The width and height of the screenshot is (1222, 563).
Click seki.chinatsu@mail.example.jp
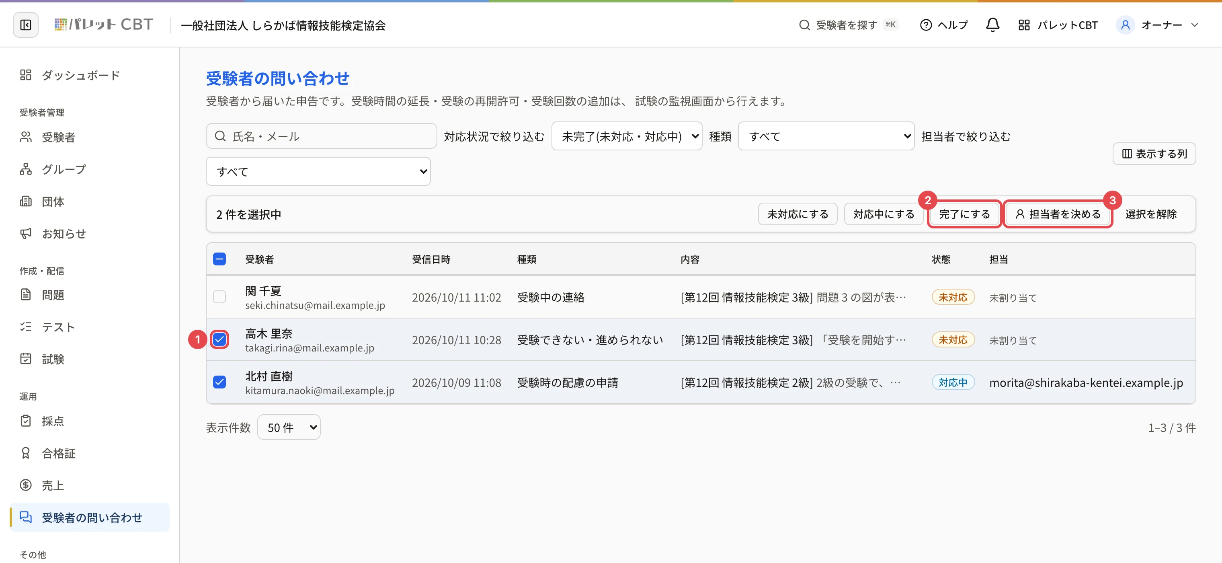point(315,305)
